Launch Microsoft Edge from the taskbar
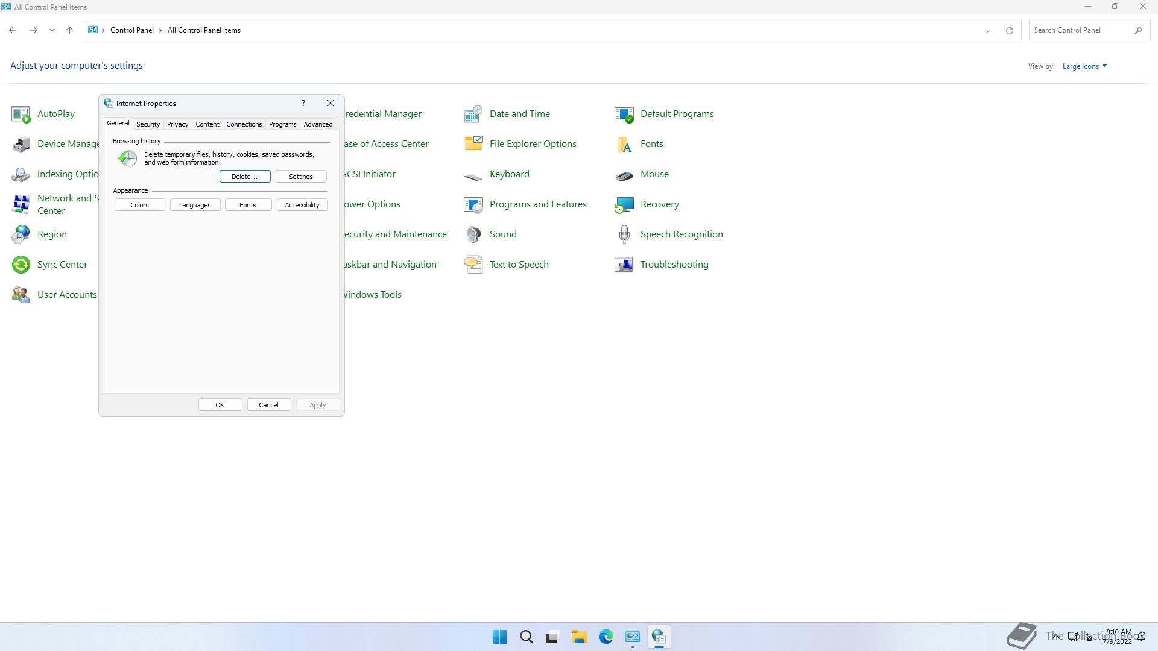 pyautogui.click(x=606, y=637)
